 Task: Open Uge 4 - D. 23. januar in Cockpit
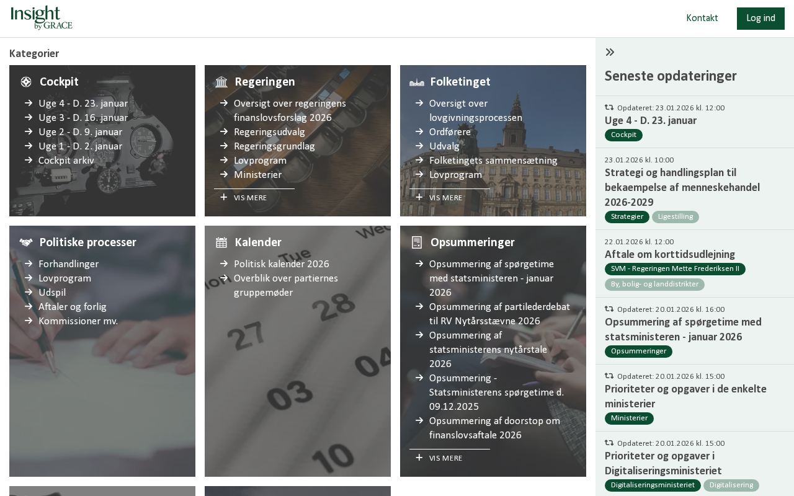tap(83, 104)
